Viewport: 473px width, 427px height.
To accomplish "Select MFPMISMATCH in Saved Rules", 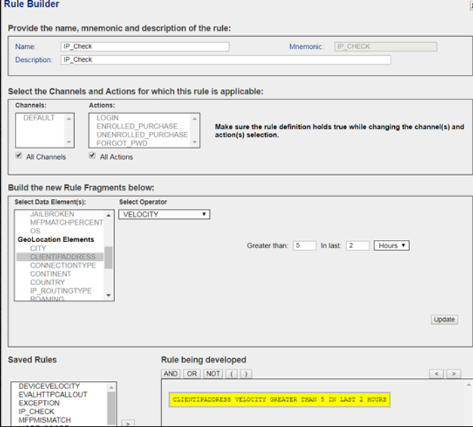I will click(x=45, y=420).
